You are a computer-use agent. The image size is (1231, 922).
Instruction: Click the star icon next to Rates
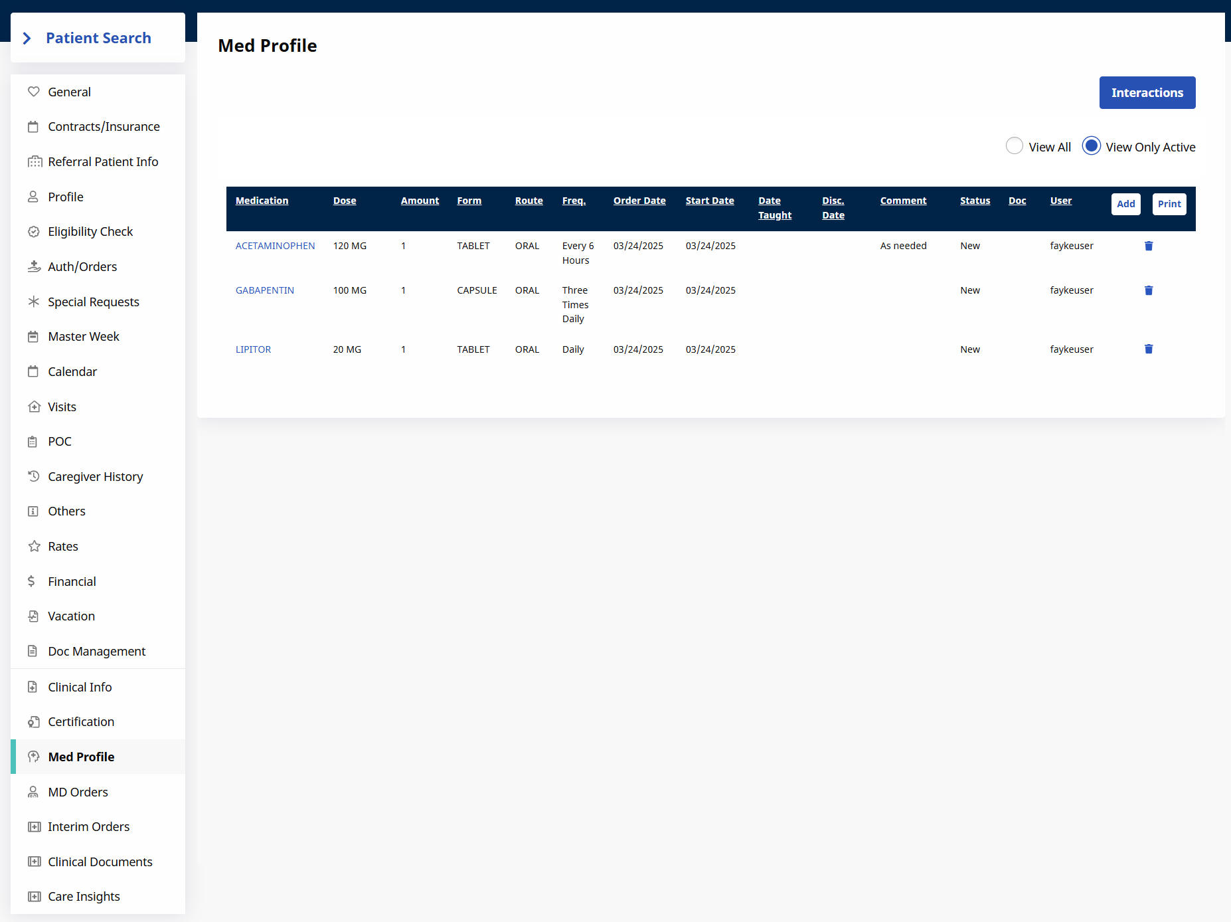click(x=34, y=546)
